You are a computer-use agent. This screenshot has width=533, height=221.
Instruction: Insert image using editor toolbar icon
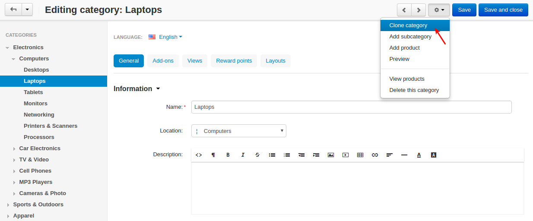point(331,155)
